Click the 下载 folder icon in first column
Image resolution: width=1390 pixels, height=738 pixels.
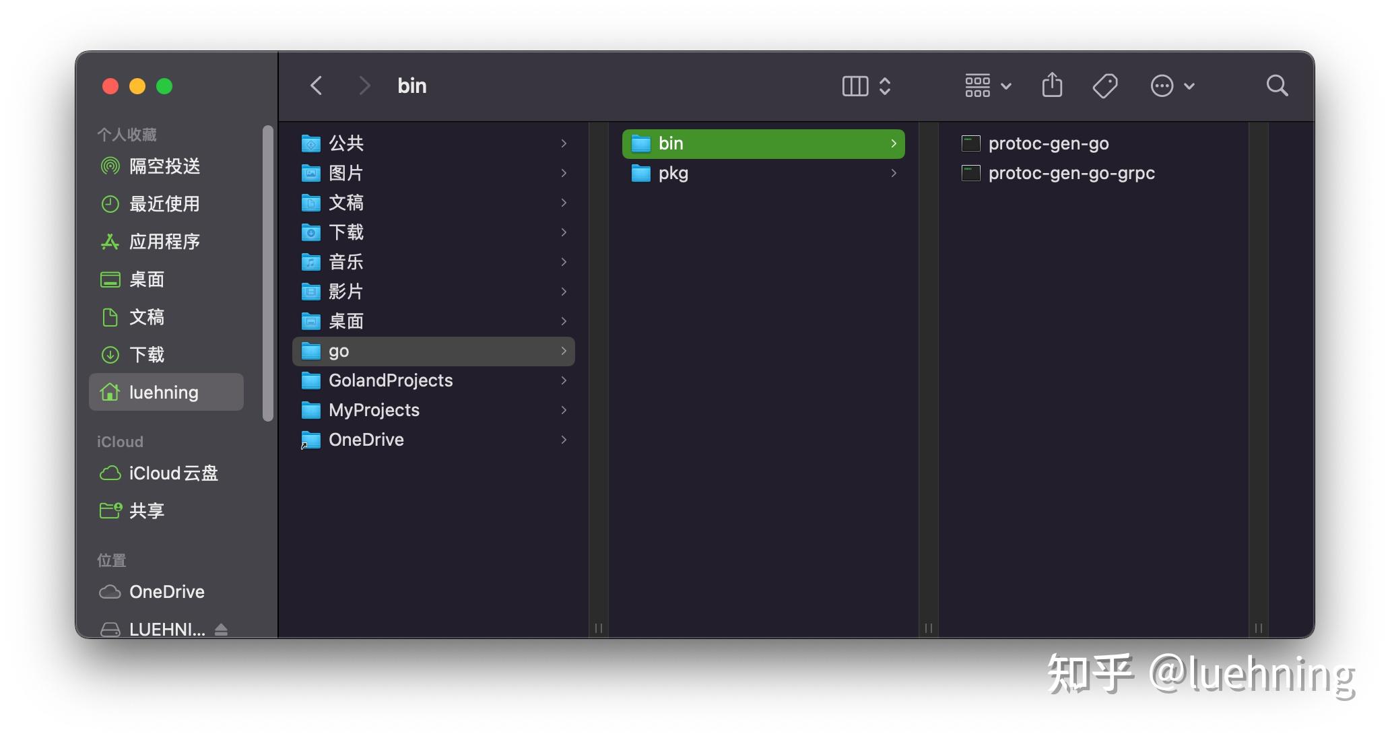click(x=310, y=232)
